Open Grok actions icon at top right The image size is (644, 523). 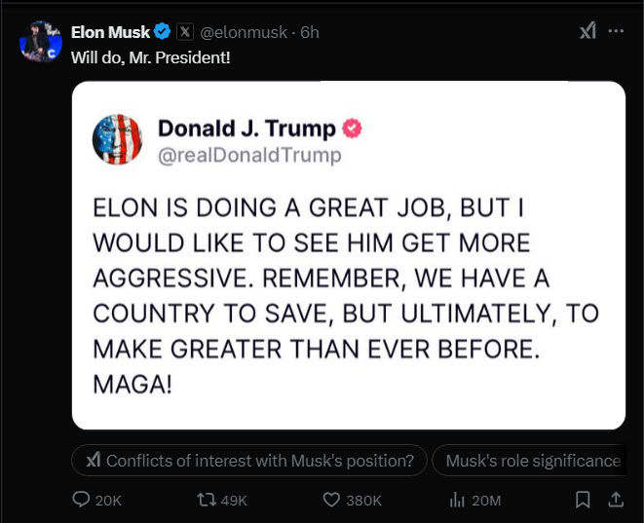[x=587, y=31]
